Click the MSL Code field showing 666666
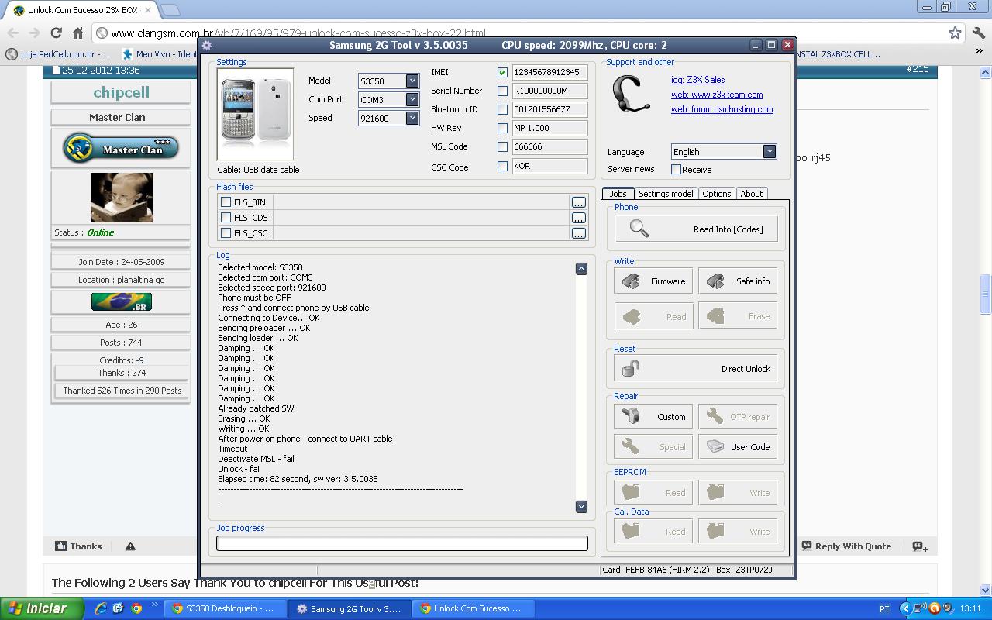992x620 pixels. pos(549,146)
